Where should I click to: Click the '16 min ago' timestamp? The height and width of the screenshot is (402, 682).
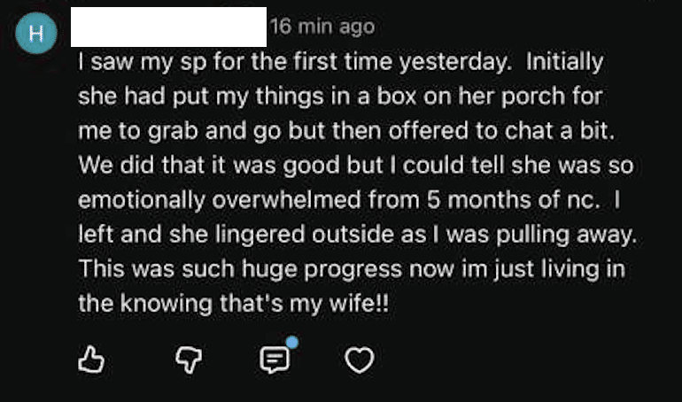pos(322,27)
